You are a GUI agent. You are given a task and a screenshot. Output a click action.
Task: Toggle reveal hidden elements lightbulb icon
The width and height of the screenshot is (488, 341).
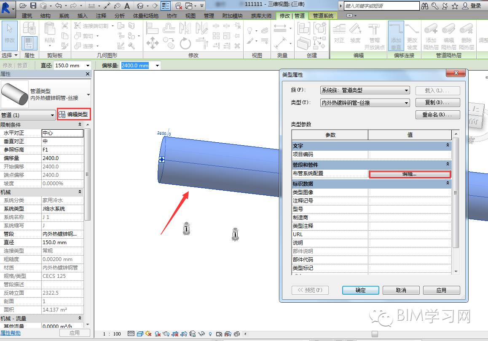point(210,333)
